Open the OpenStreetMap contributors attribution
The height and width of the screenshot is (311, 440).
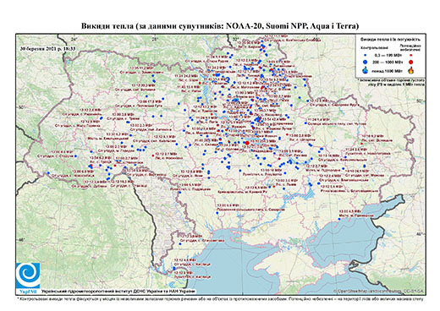(x=378, y=292)
